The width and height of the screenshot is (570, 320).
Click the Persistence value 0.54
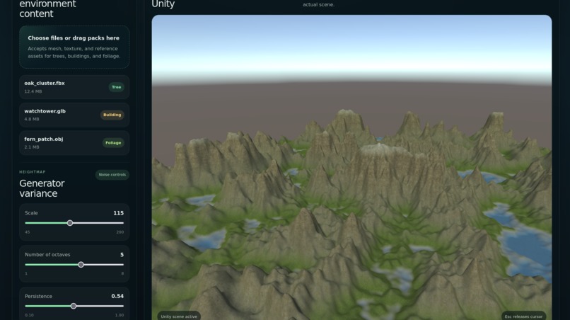tap(117, 296)
